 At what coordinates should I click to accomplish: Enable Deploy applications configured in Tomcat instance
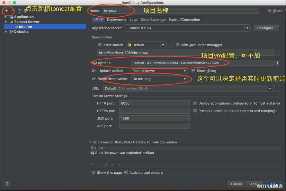click(x=195, y=103)
